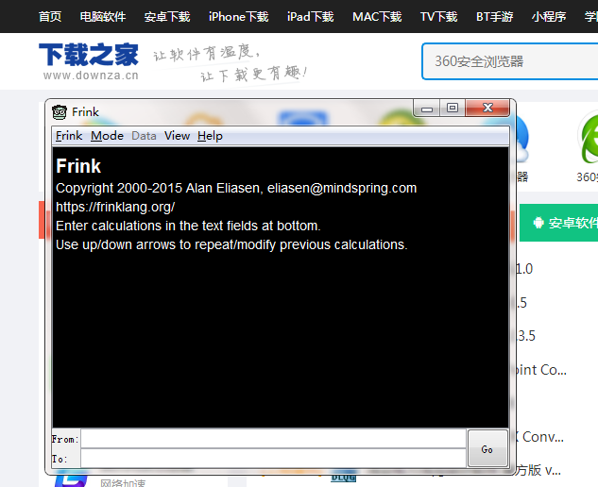598x487 pixels.
Task: Open the iPad下载 navigation tab
Action: click(x=311, y=17)
